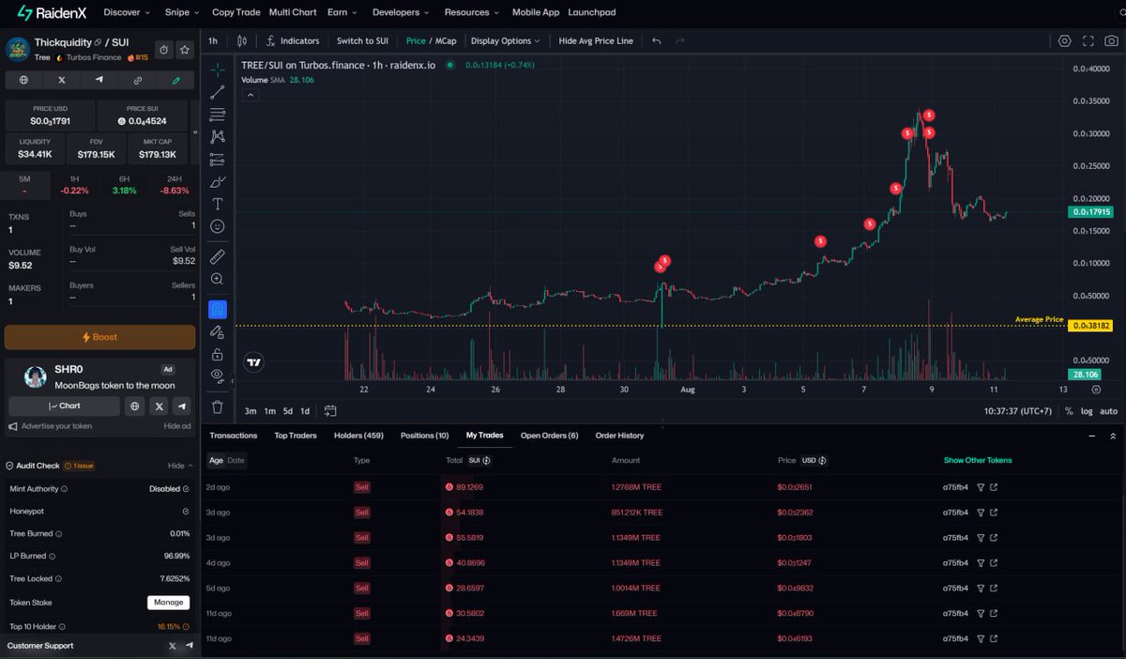Select the trend line drawing tool
1126x659 pixels.
tap(217, 92)
